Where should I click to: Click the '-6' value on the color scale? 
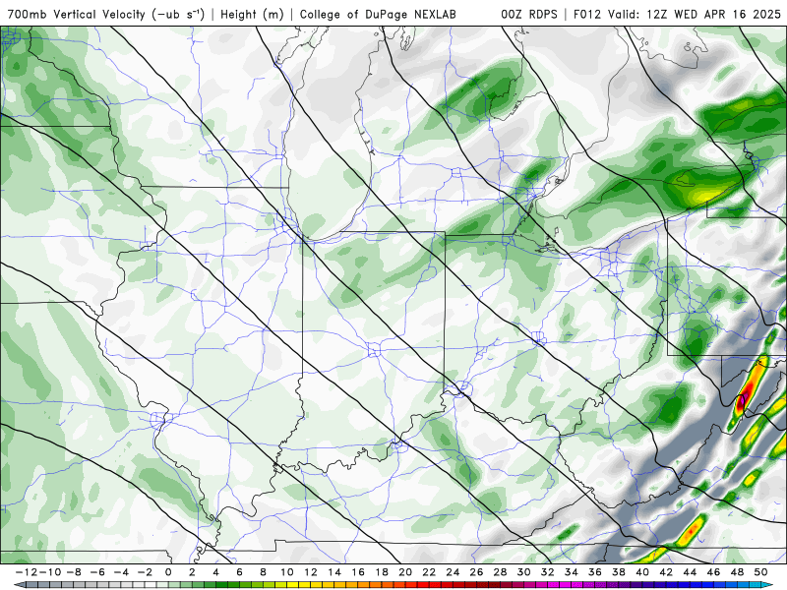[x=97, y=572]
